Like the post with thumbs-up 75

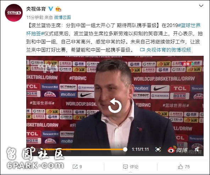click(x=184, y=167)
